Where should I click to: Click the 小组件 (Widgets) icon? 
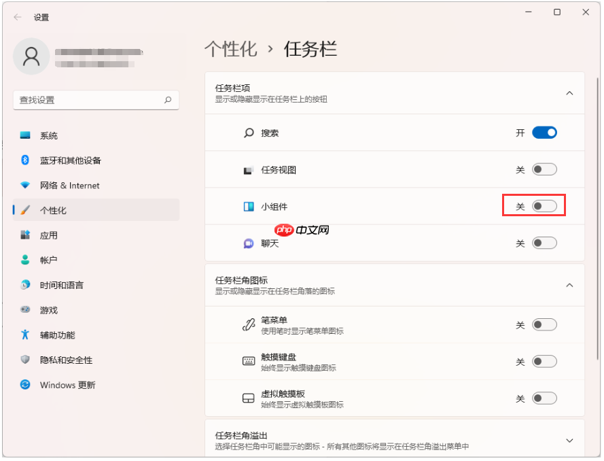tap(249, 206)
